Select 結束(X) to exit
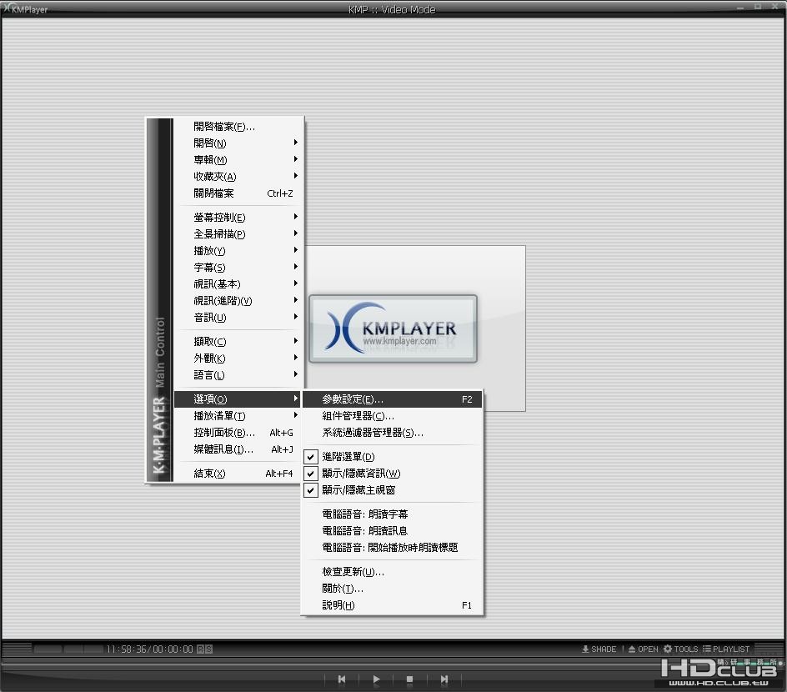 [238, 474]
